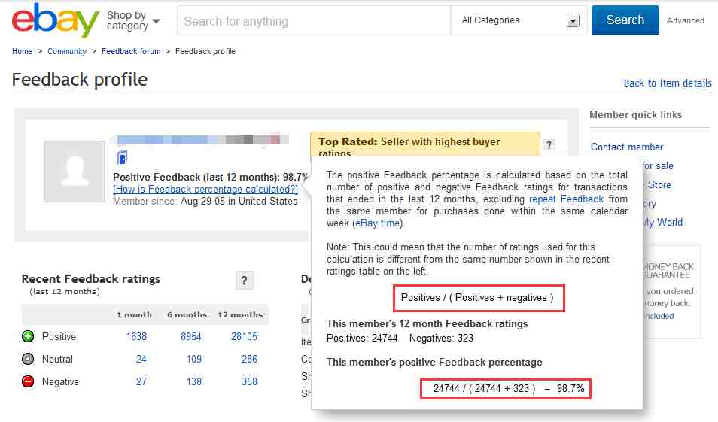Click the red Negative minus icon

coord(28,381)
